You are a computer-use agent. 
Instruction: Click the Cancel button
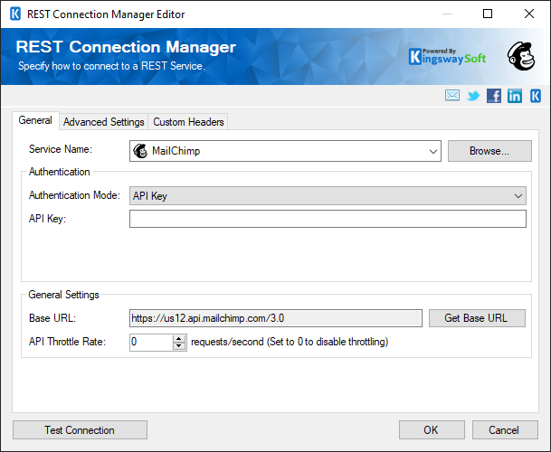click(x=505, y=430)
